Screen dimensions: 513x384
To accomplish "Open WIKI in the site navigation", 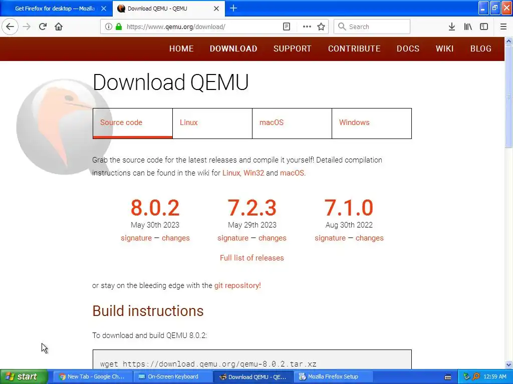I will (445, 48).
